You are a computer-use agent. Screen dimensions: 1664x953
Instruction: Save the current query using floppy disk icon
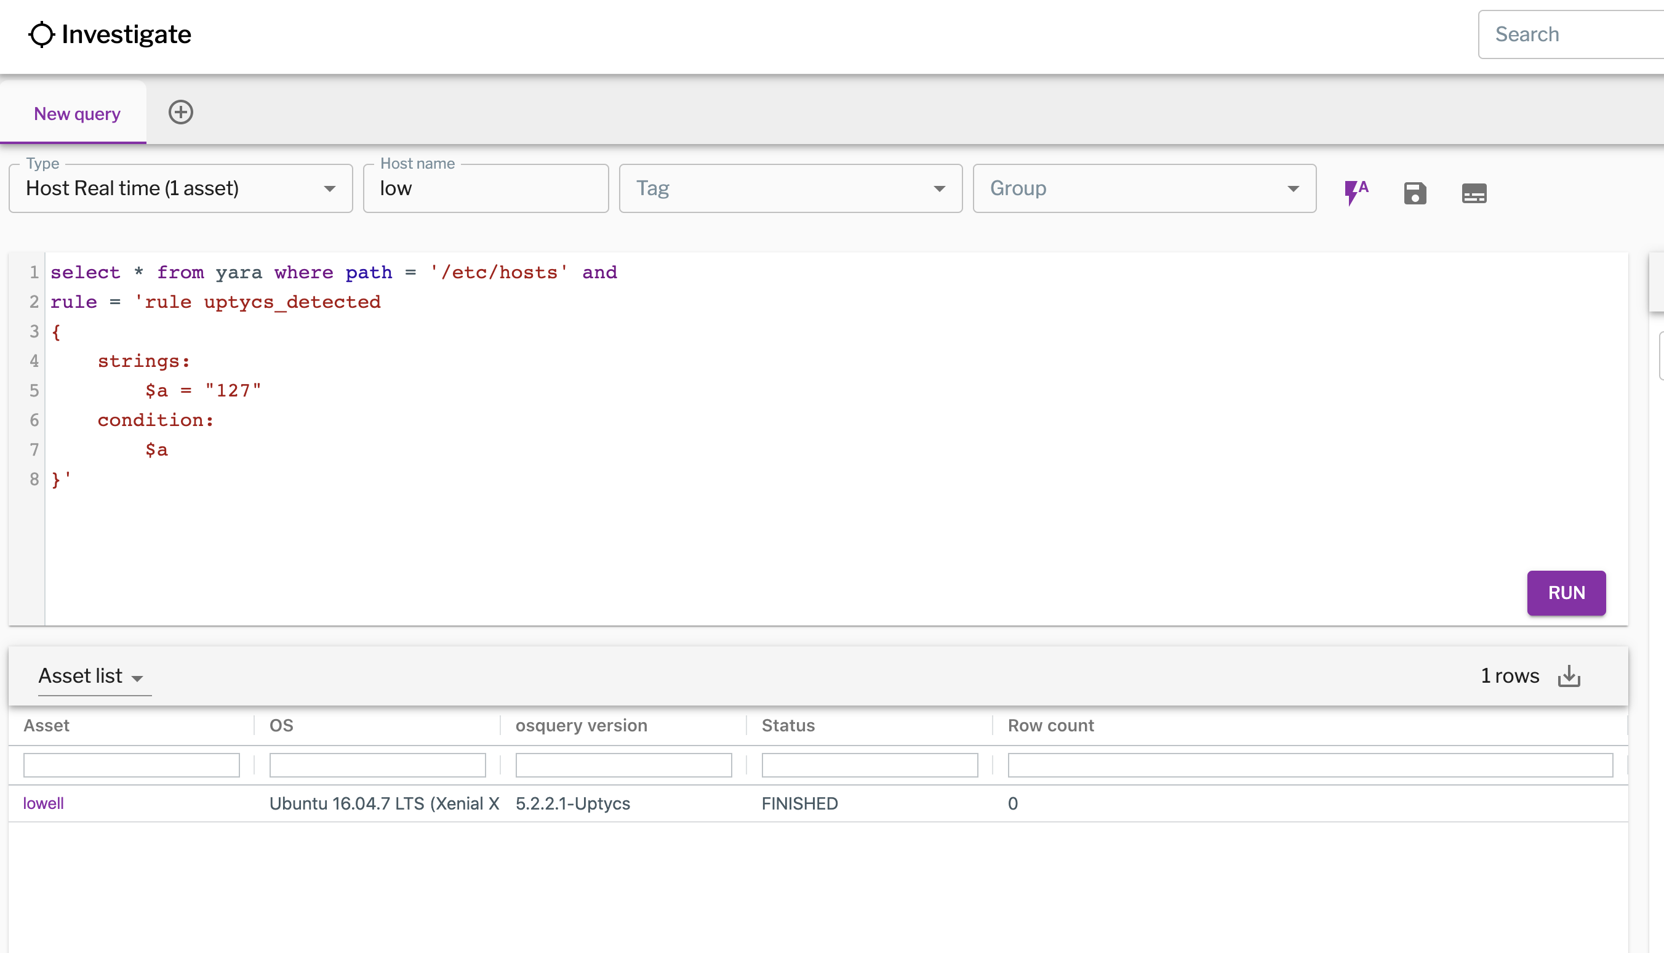pyautogui.click(x=1415, y=193)
